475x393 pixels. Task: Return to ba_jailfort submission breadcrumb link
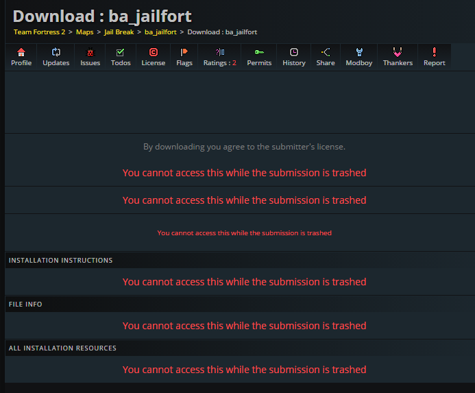coord(160,32)
